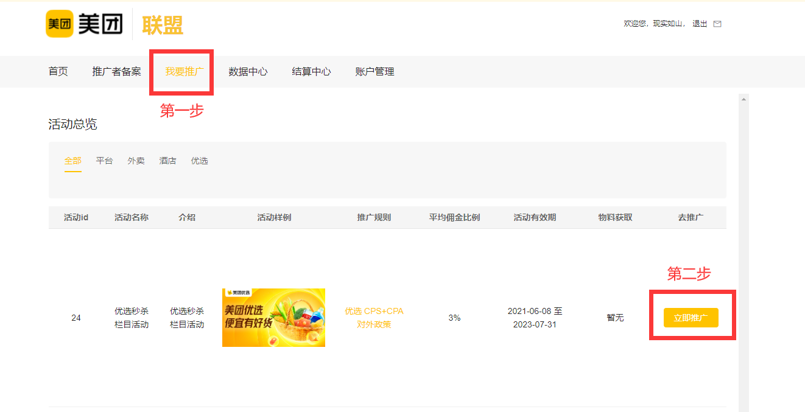The height and width of the screenshot is (412, 805).
Task: Click the 去推广 column header
Action: tap(691, 217)
